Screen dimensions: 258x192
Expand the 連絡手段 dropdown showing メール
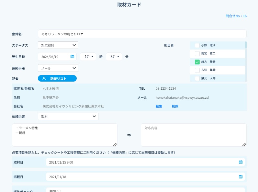[x=58, y=68]
